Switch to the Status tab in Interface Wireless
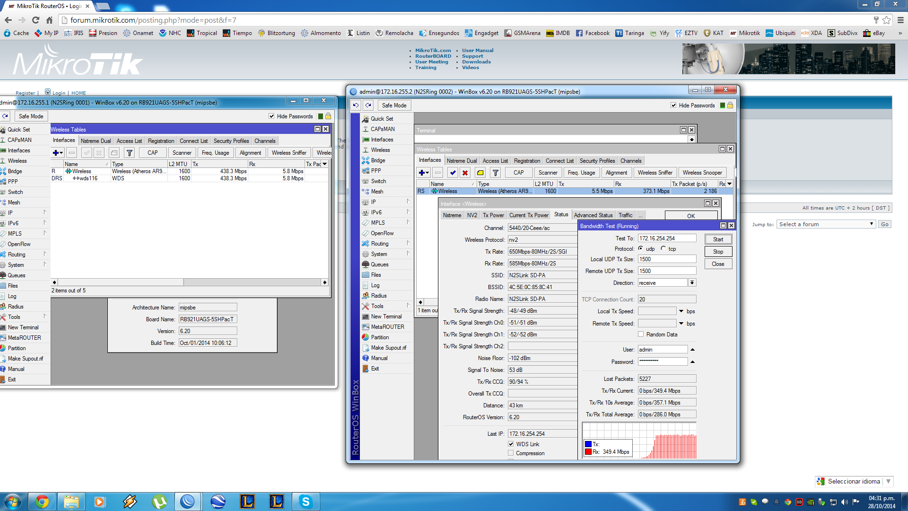 pyautogui.click(x=561, y=215)
